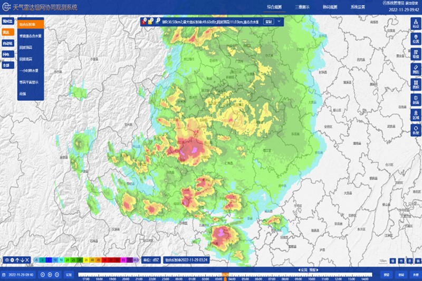Click the 退出登录 logout link
This screenshot has width=422, height=281.
point(411,3)
